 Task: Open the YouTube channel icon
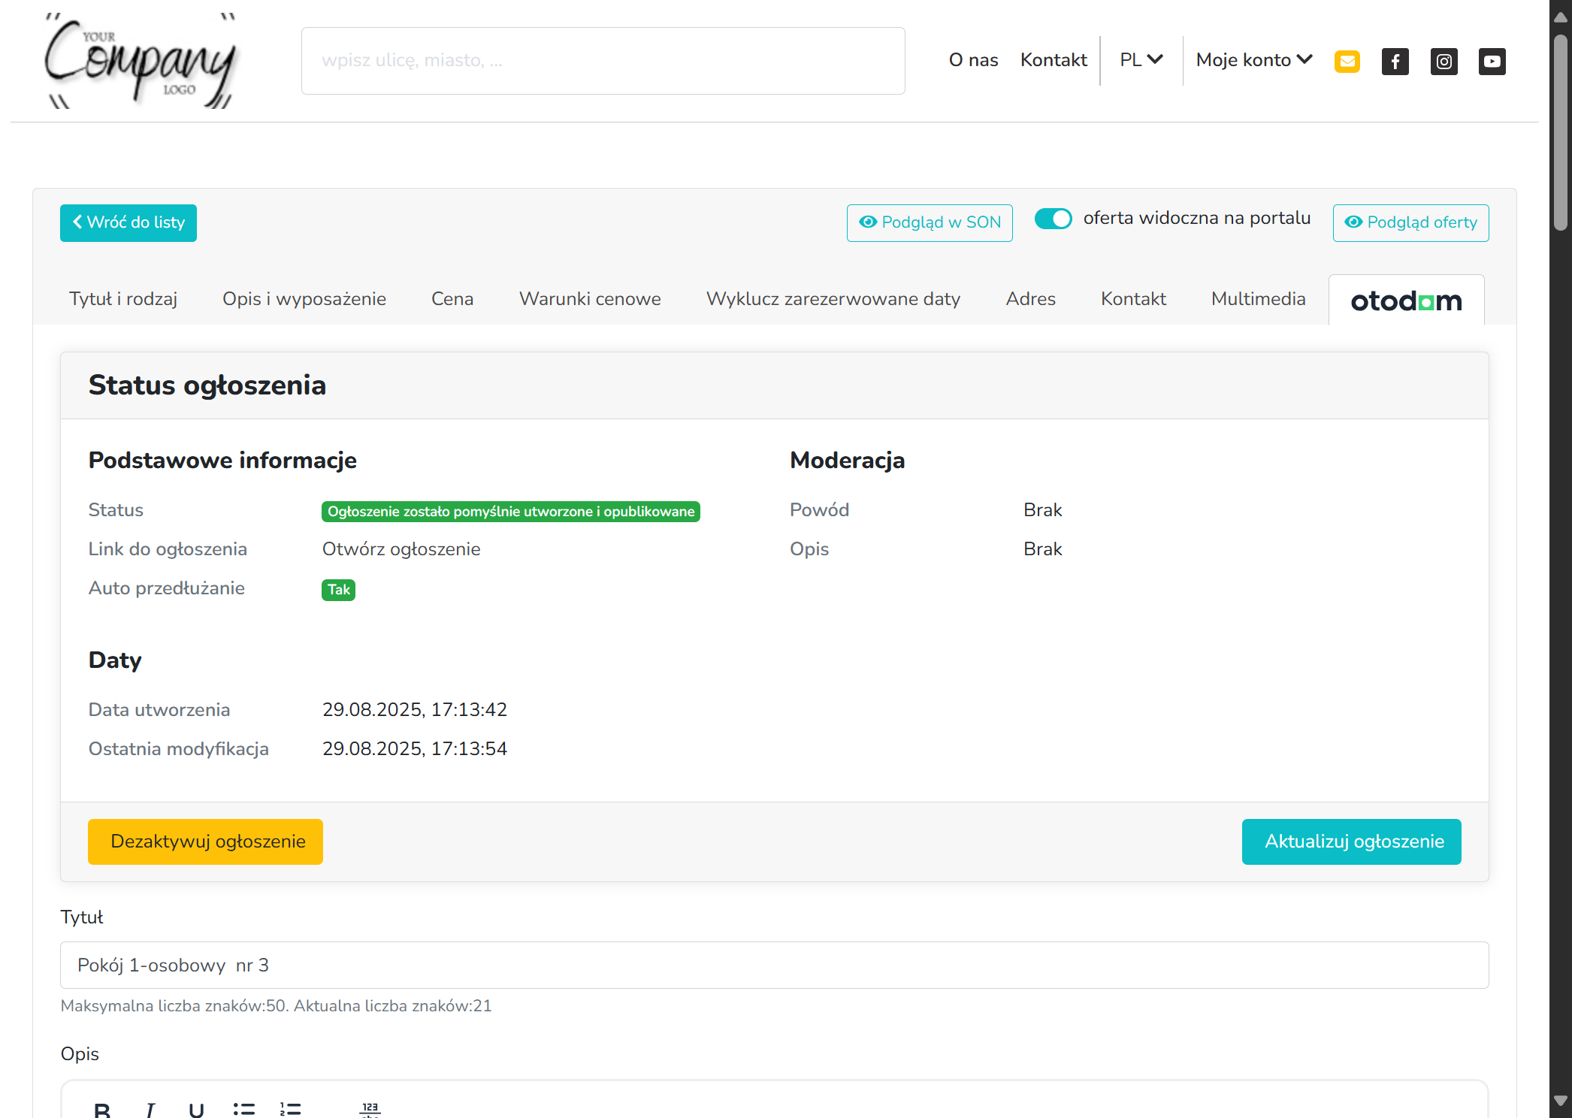pyautogui.click(x=1492, y=61)
